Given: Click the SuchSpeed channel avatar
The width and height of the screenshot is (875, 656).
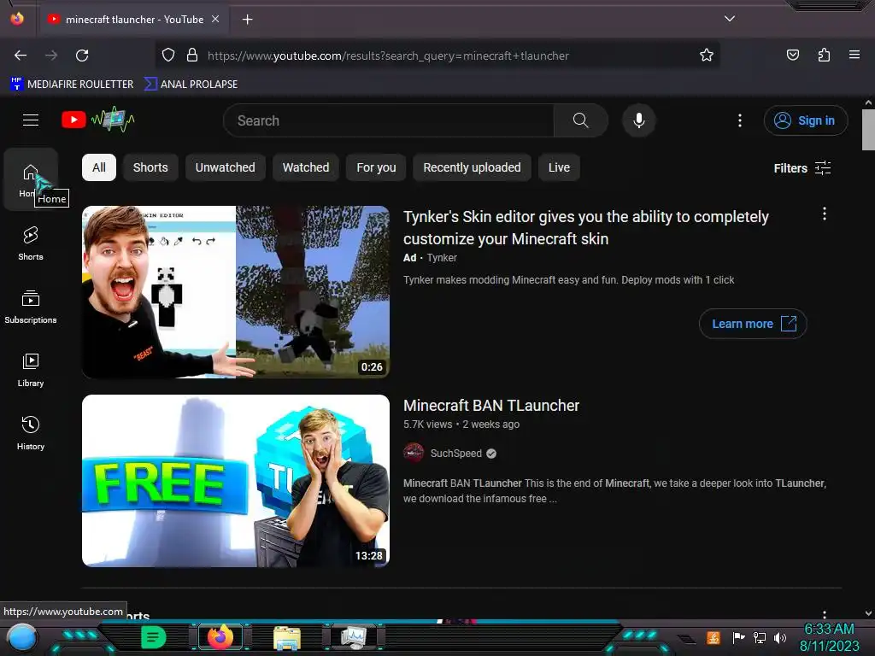Looking at the screenshot, I should point(414,453).
